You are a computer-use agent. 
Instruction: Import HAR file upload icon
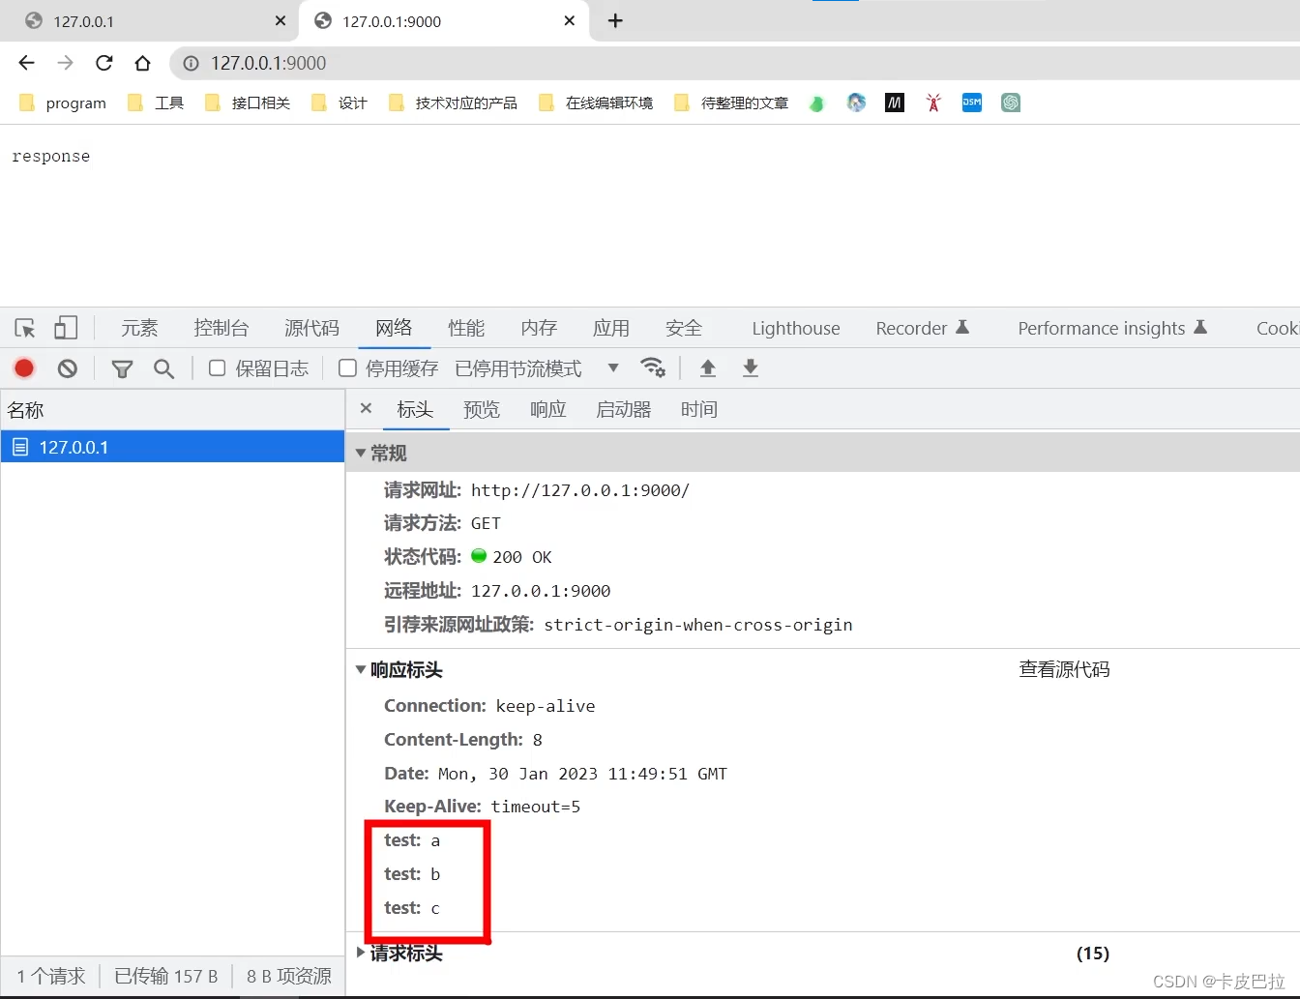(708, 367)
